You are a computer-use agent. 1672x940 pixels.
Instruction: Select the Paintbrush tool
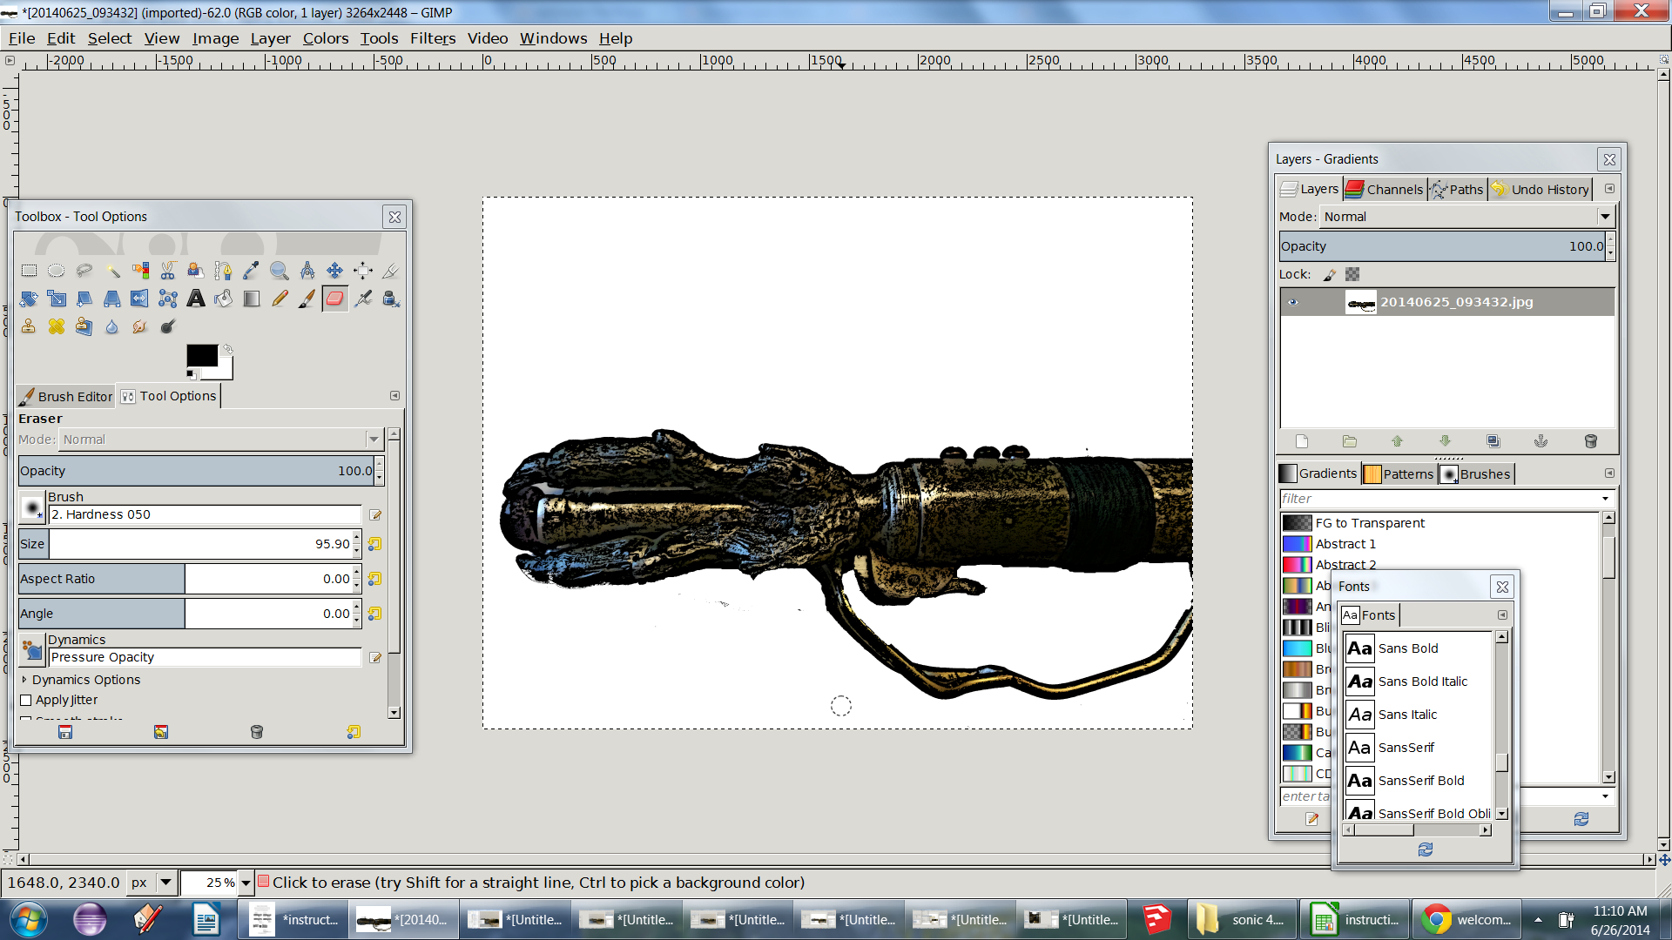[x=307, y=299]
